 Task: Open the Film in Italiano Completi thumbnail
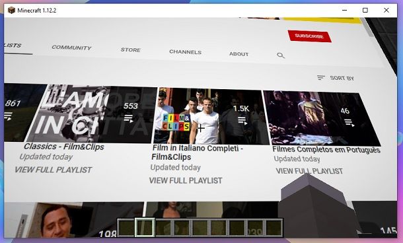[x=211, y=117]
